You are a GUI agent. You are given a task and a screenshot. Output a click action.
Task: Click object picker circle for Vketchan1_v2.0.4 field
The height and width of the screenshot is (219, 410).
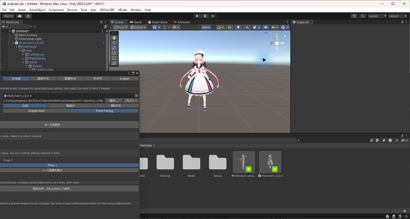click(x=136, y=96)
